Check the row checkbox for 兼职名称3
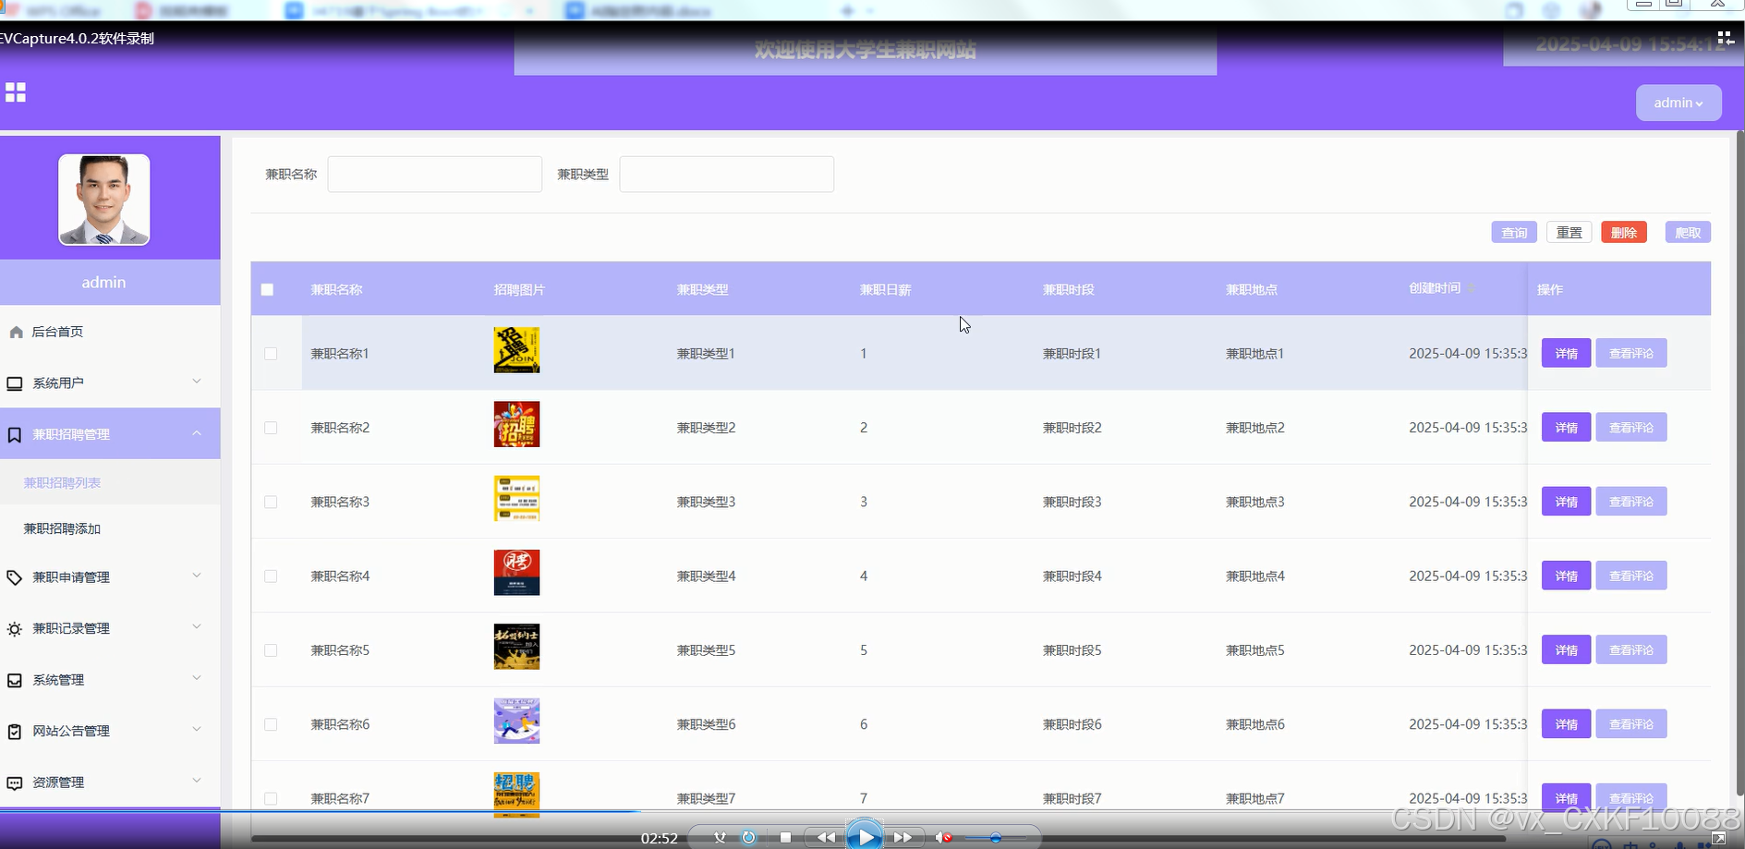Viewport: 1745px width, 849px height. [x=271, y=502]
